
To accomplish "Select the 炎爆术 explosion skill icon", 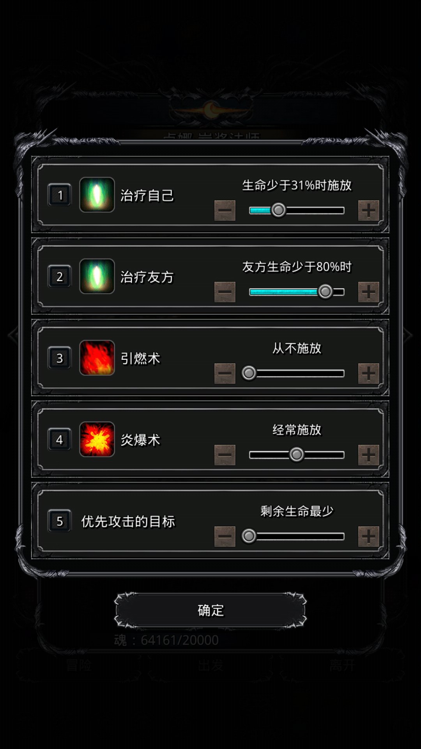I will (x=97, y=439).
